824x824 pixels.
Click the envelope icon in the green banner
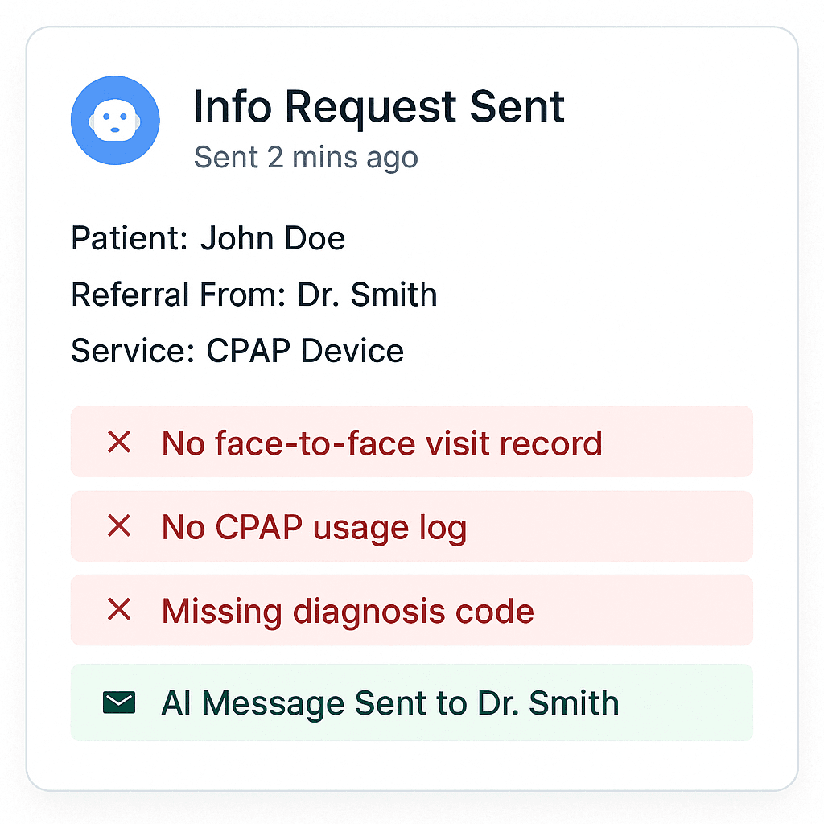119,702
